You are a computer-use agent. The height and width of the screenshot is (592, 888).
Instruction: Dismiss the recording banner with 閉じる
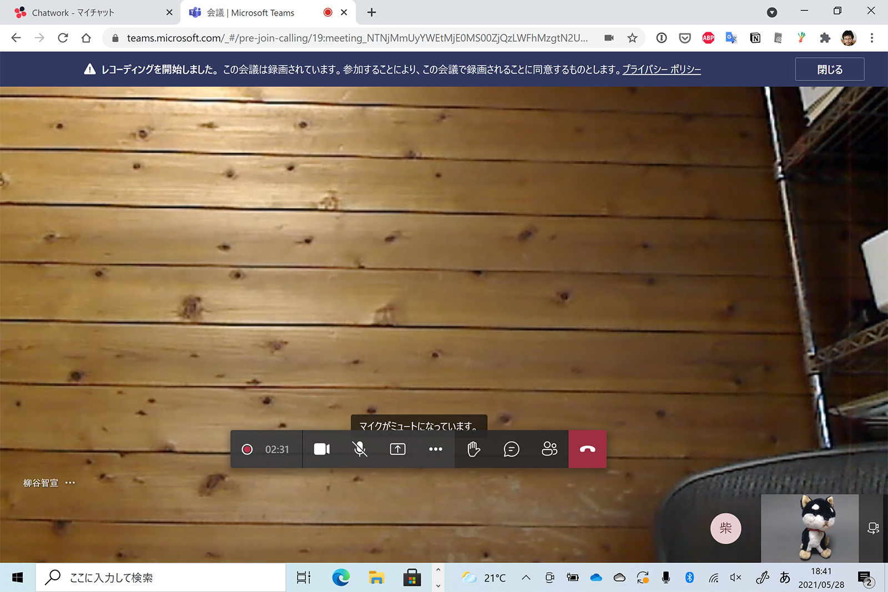830,69
